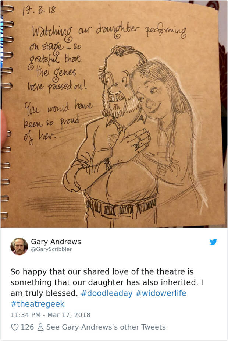The width and height of the screenshot is (228, 341).
Task: Open the #doodleaday hashtag
Action: [107, 293]
